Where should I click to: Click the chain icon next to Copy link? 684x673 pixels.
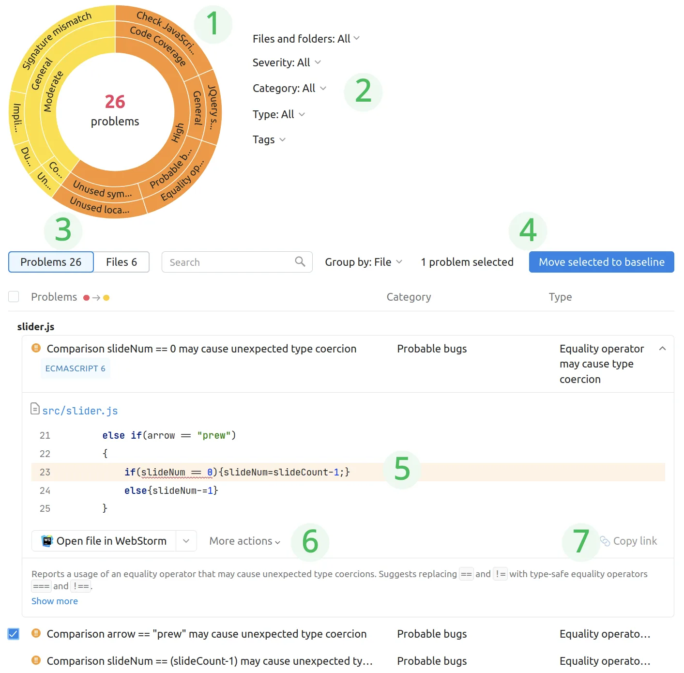click(x=604, y=541)
